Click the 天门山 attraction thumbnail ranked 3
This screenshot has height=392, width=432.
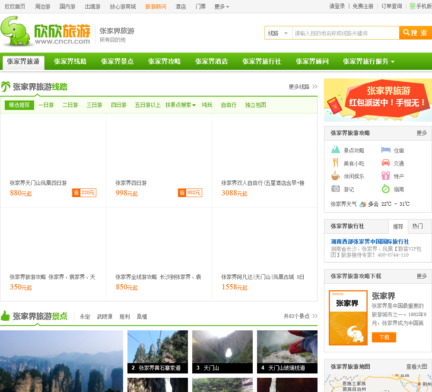(x=222, y=352)
